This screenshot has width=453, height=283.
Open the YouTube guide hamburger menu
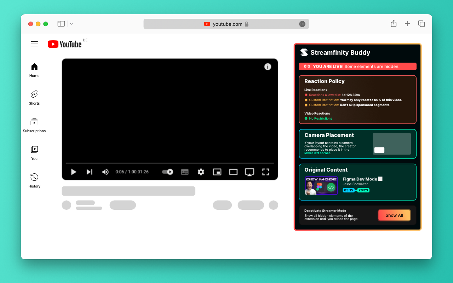click(34, 44)
